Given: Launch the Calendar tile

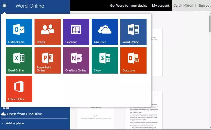Looking at the screenshot, I should (76, 32).
